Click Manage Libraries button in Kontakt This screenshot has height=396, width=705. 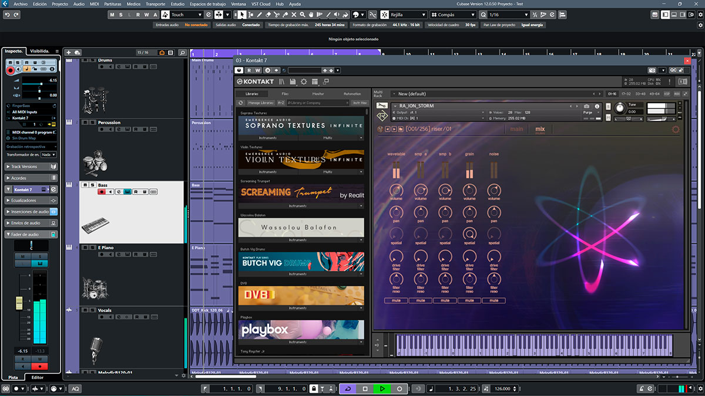point(261,103)
